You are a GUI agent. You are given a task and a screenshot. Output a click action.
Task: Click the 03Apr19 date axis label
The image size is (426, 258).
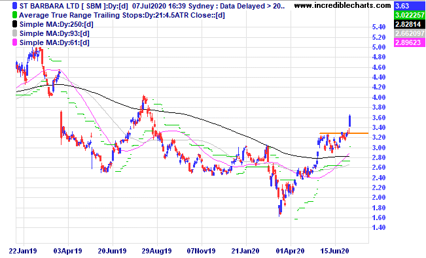click(x=67, y=251)
